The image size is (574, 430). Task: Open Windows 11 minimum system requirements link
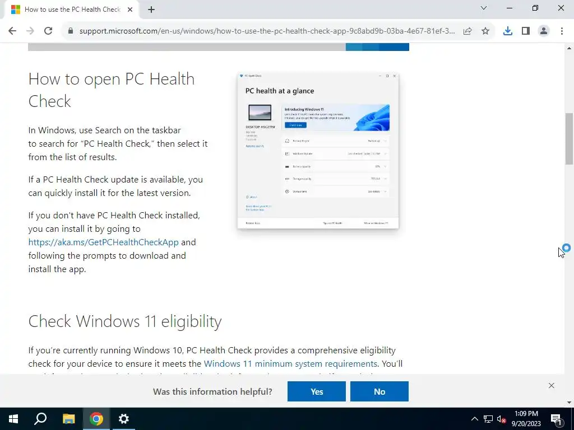click(x=290, y=364)
